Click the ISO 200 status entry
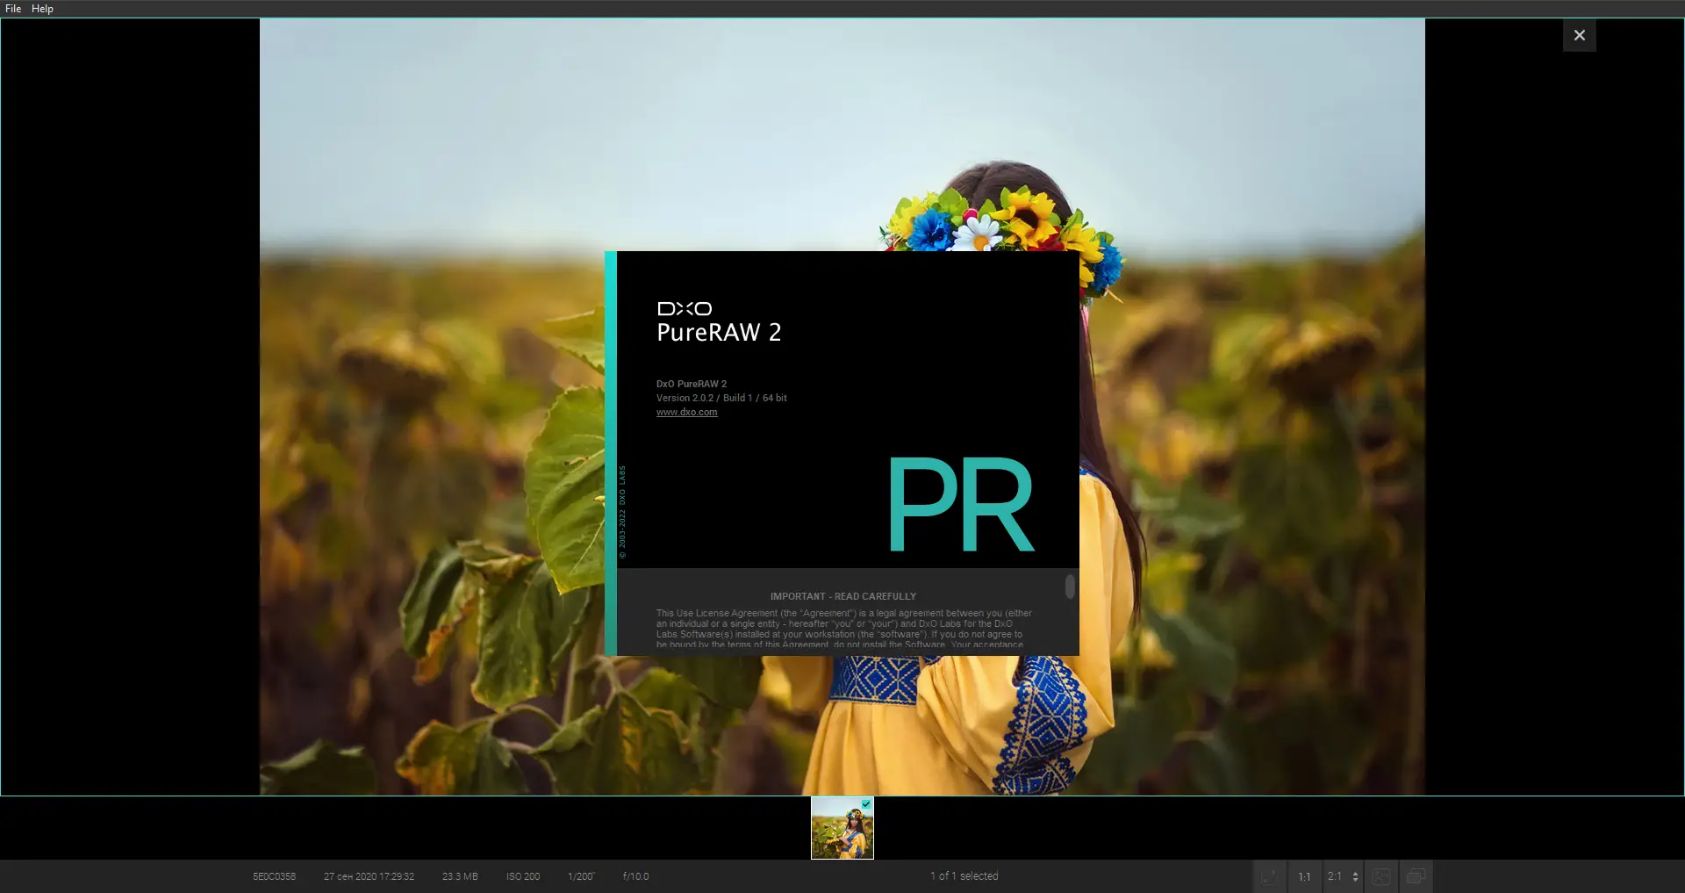 pyautogui.click(x=523, y=876)
